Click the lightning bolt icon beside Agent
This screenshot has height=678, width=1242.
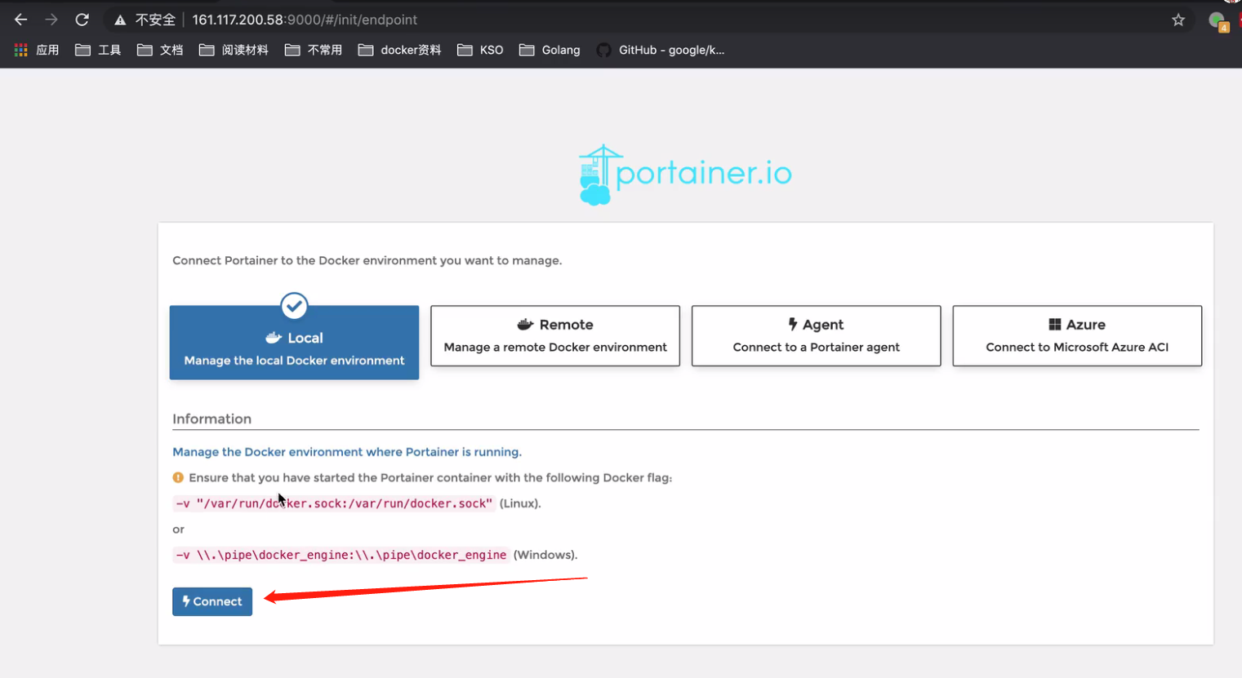792,324
